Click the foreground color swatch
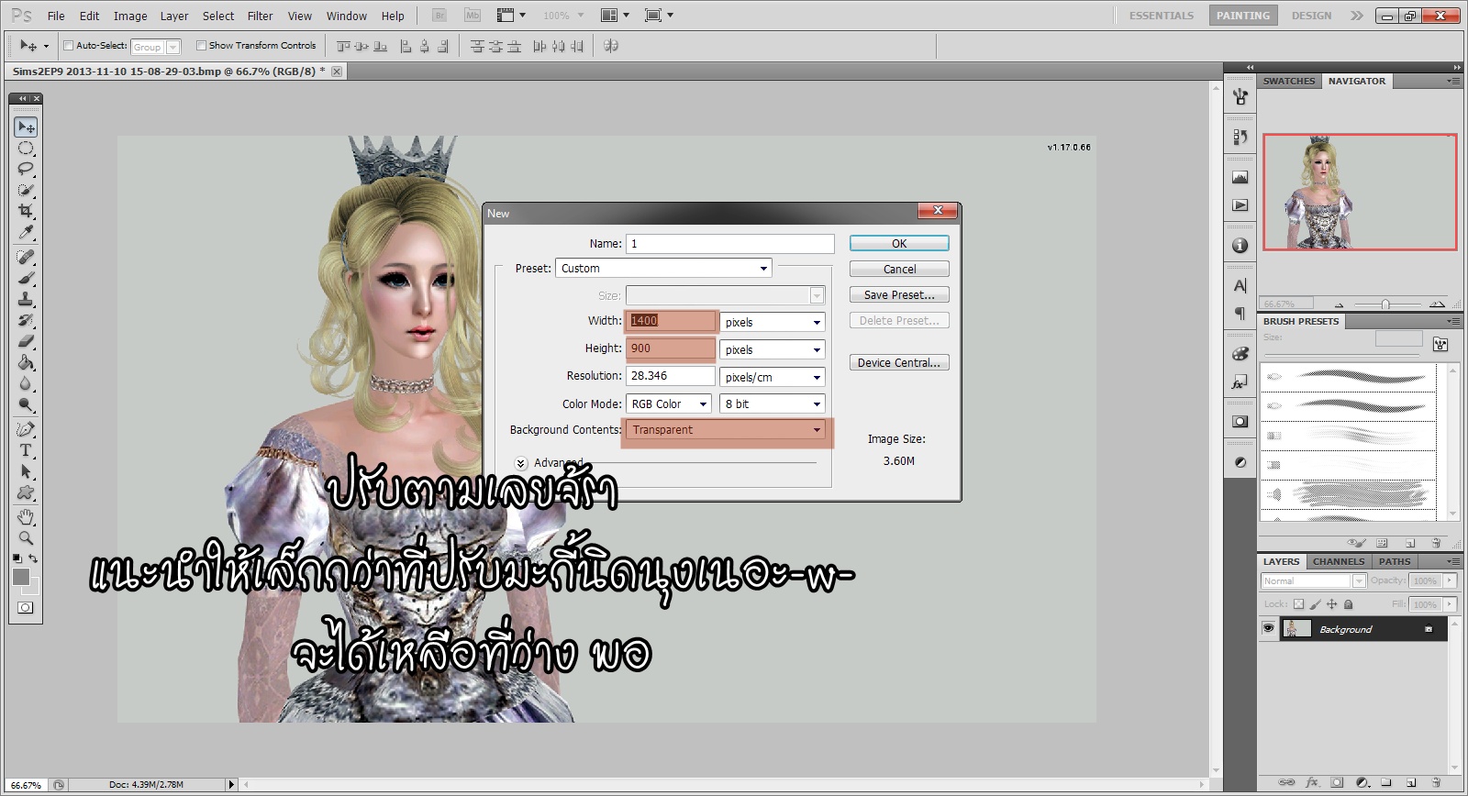 point(21,577)
